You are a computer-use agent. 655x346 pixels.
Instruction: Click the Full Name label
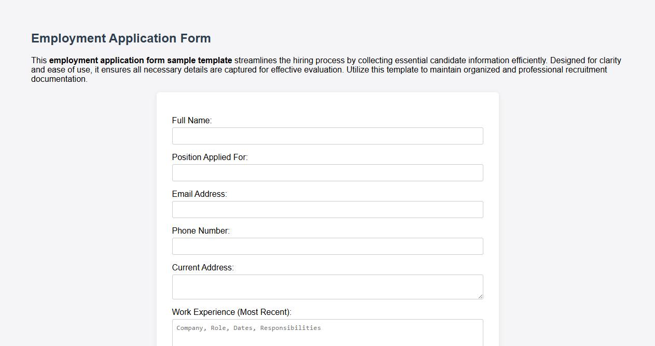click(x=191, y=120)
